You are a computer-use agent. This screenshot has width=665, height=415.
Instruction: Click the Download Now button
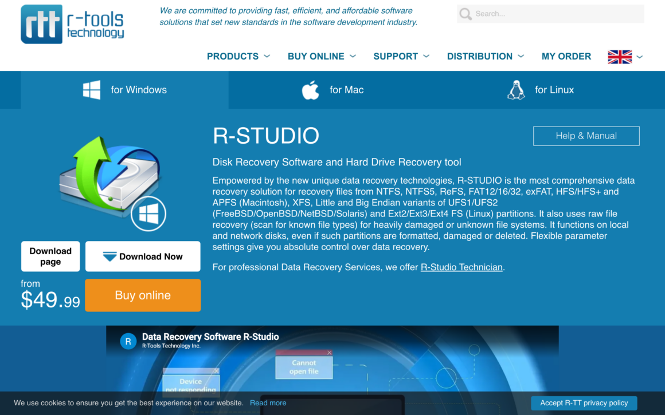[x=143, y=256]
